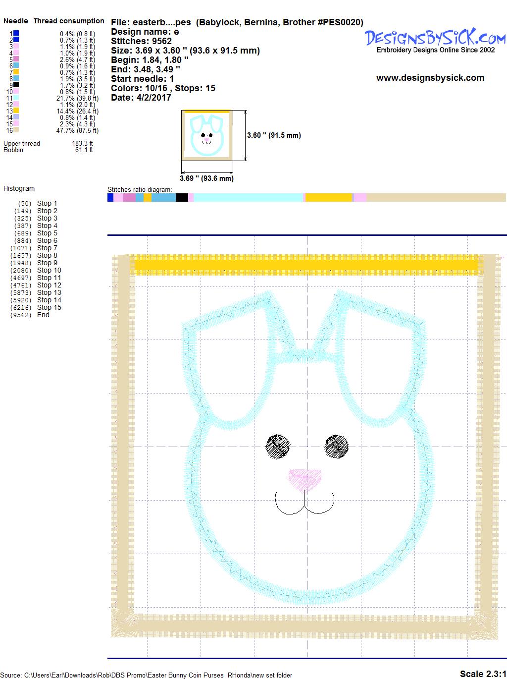Pick needle 11 light cyan swatch
507x679 pixels.
point(16,98)
